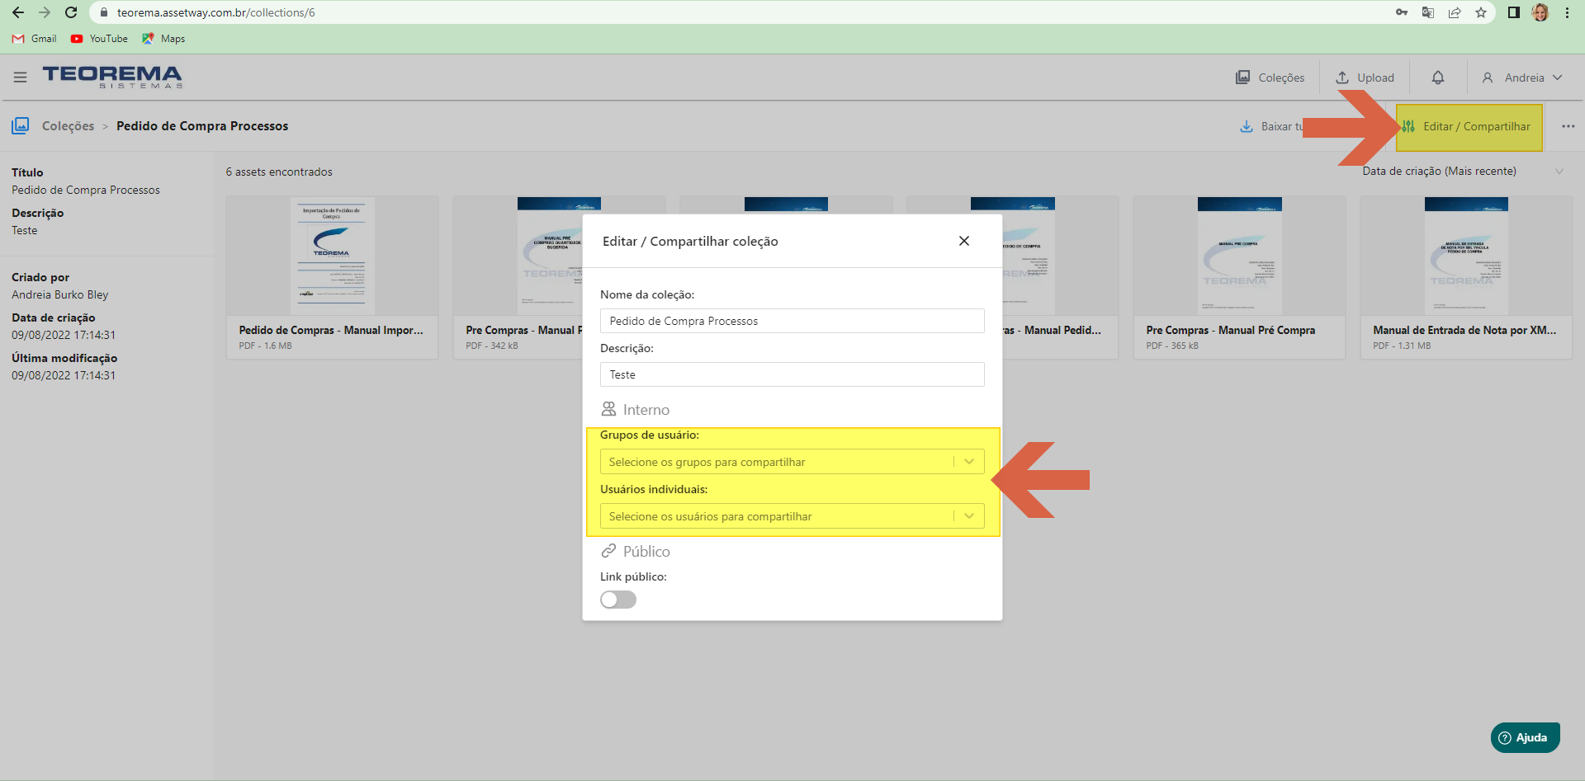The height and width of the screenshot is (781, 1585).
Task: Select the Pedido de Compra Processos breadcrumb text
Action: pos(202,126)
